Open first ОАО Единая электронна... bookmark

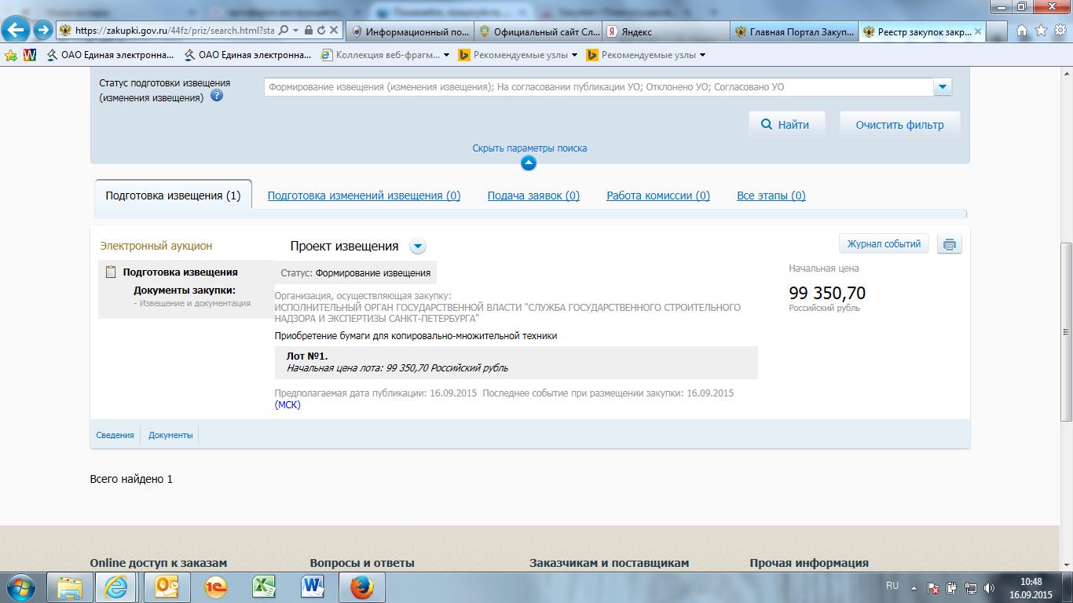(x=110, y=55)
